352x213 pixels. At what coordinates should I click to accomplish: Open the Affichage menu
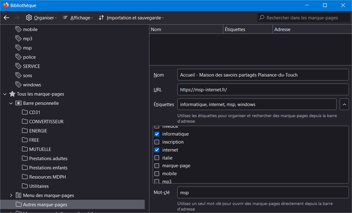[78, 18]
